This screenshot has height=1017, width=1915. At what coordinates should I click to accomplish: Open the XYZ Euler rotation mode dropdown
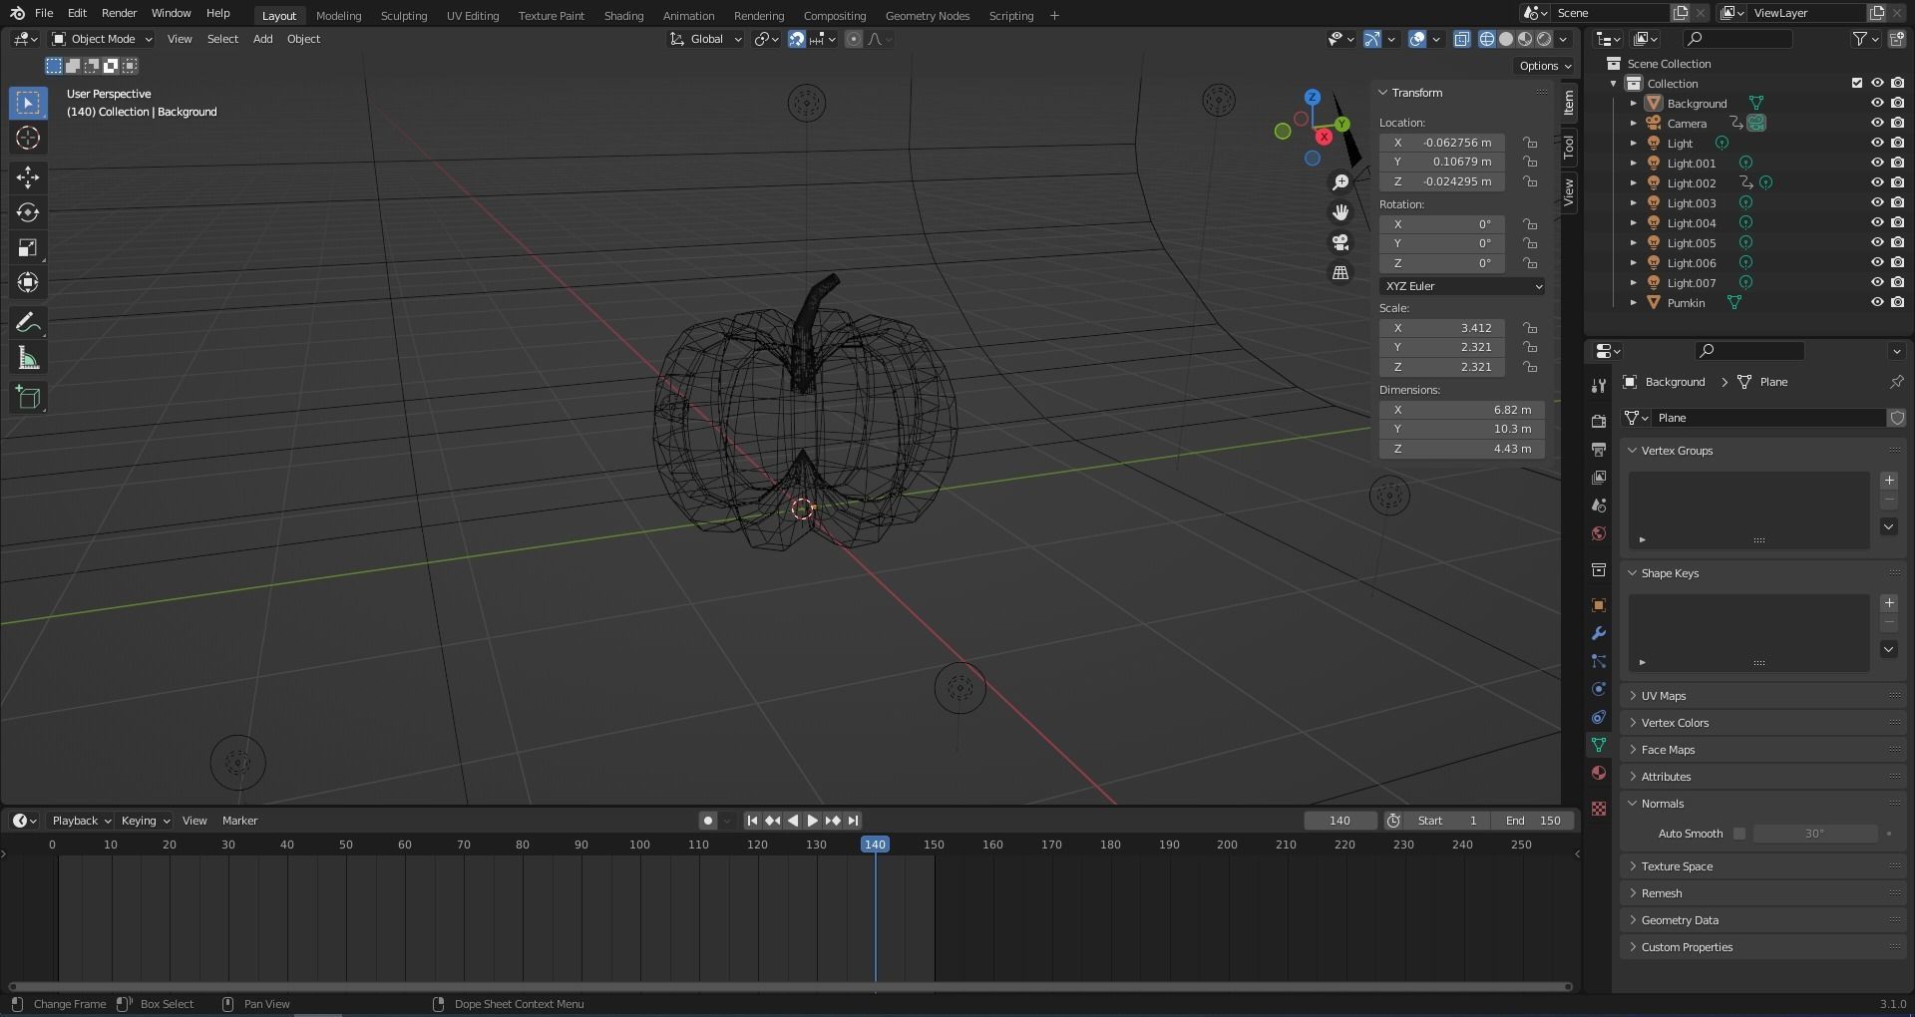[x=1462, y=286]
